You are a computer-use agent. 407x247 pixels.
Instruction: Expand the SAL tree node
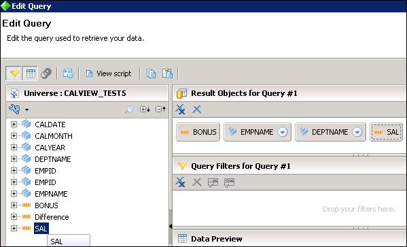point(14,228)
